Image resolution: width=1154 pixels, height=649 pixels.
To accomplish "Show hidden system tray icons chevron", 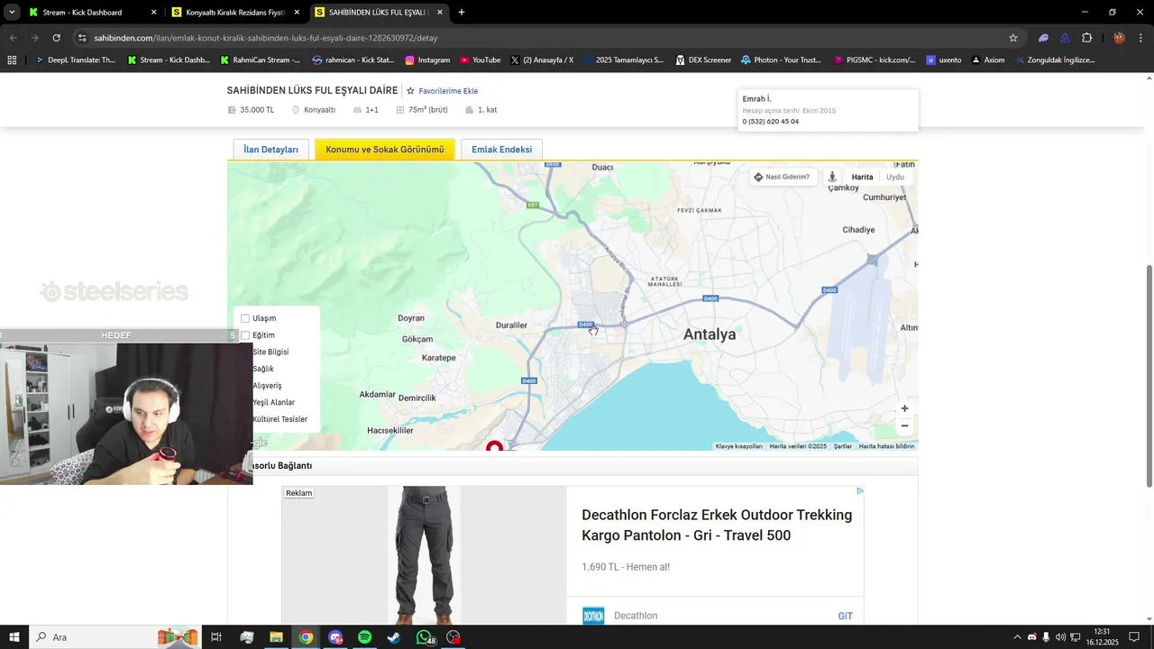I will [1018, 637].
